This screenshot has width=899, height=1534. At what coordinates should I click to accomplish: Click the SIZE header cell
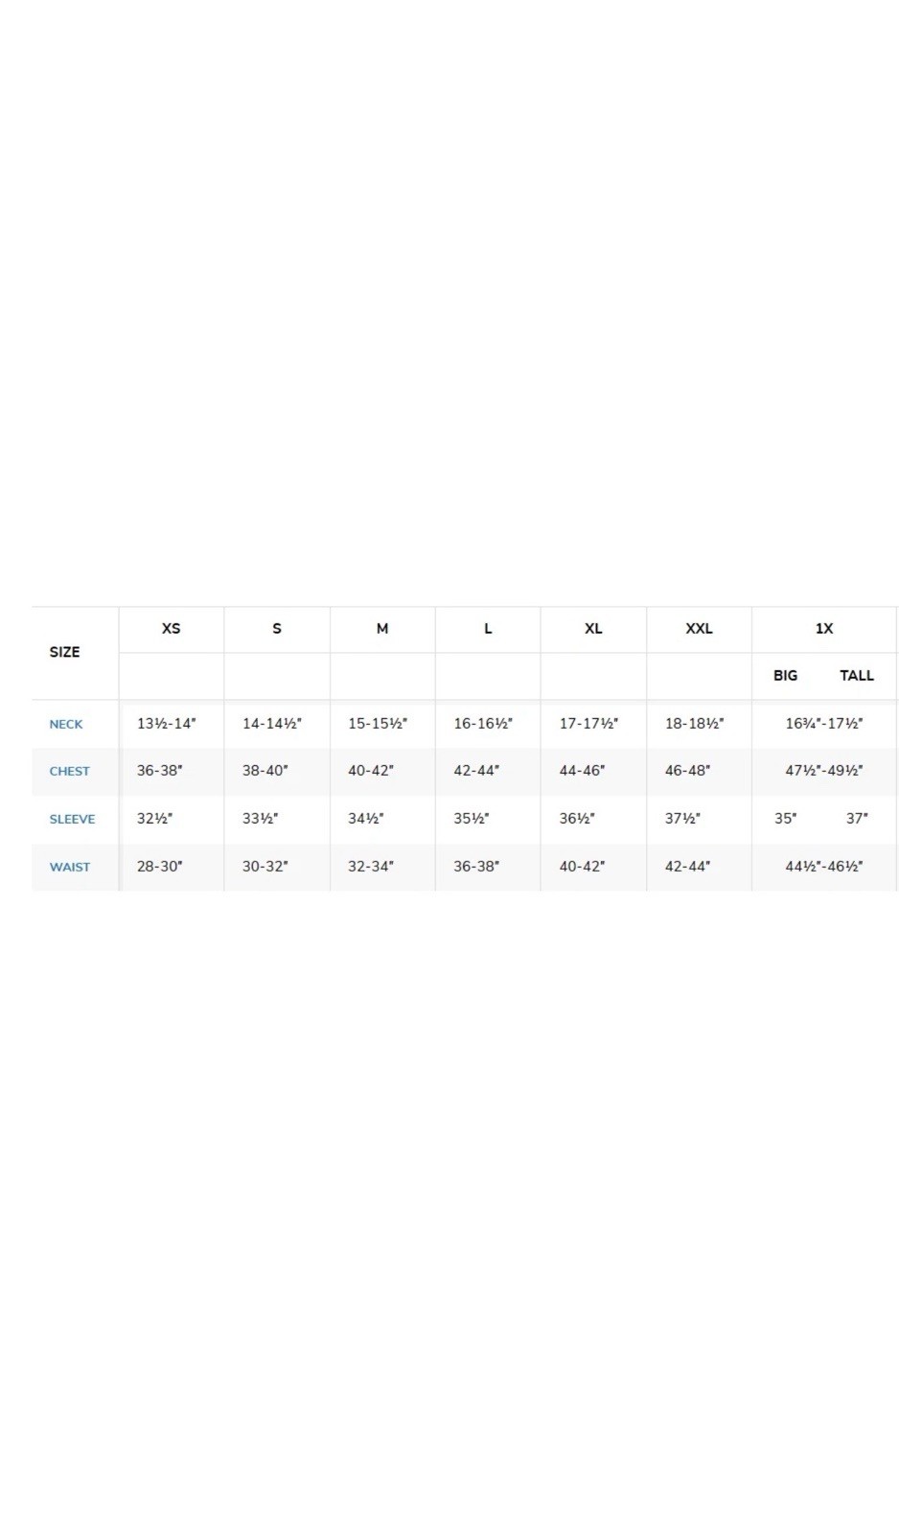64,652
